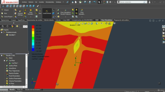Open the Flow Simulation Wizard
This screenshot has width=165, height=92.
click(5, 10)
